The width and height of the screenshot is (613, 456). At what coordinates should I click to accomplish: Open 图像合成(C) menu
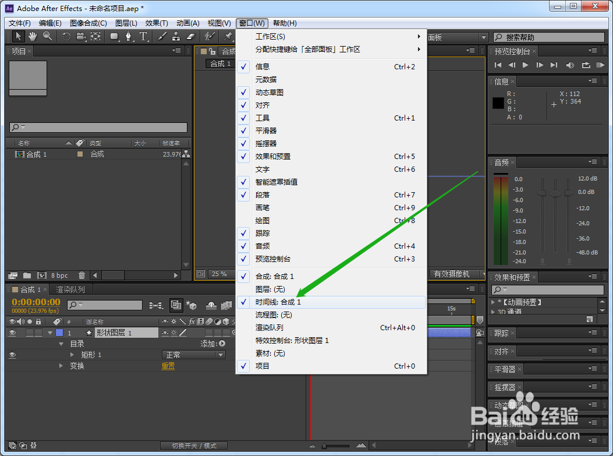88,23
